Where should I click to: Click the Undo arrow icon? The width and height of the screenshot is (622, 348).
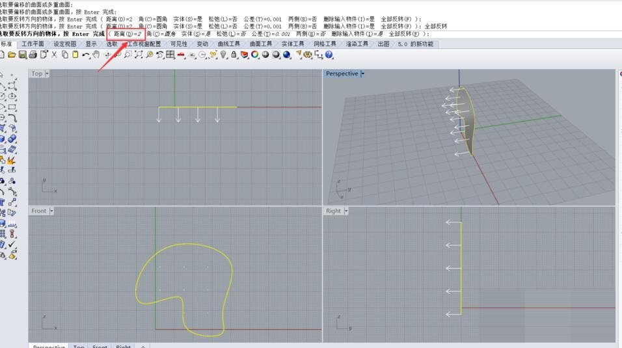pos(86,55)
